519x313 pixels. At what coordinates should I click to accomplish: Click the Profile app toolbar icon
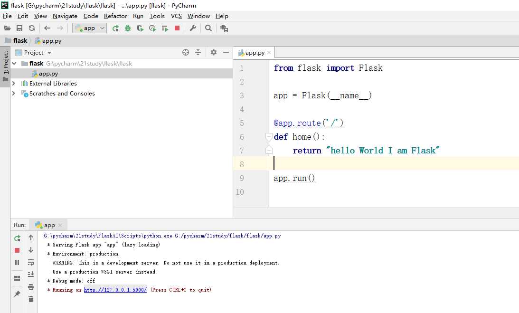click(152, 28)
